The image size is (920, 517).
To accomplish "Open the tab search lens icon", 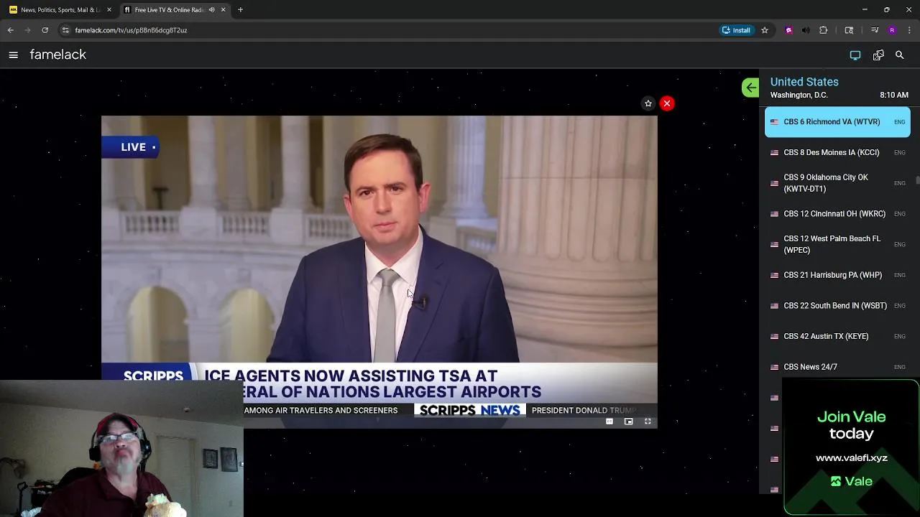I will tap(849, 30).
